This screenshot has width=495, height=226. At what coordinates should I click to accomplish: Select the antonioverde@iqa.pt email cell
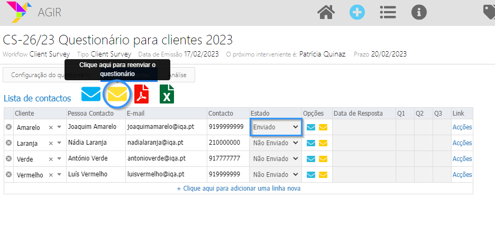(167, 158)
